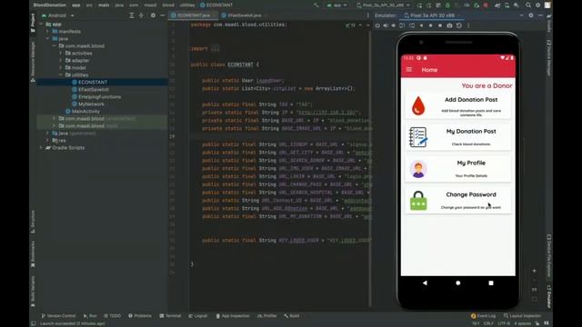Collapse the java folder
This screenshot has width=582, height=327.
coord(47,38)
